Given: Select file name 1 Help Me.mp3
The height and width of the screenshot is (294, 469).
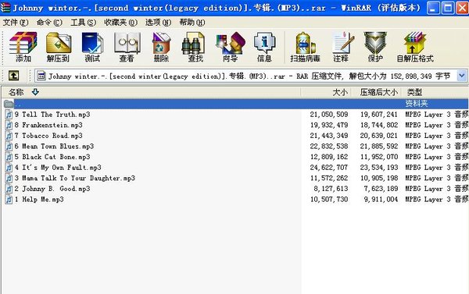Looking at the screenshot, I should click(39, 200).
